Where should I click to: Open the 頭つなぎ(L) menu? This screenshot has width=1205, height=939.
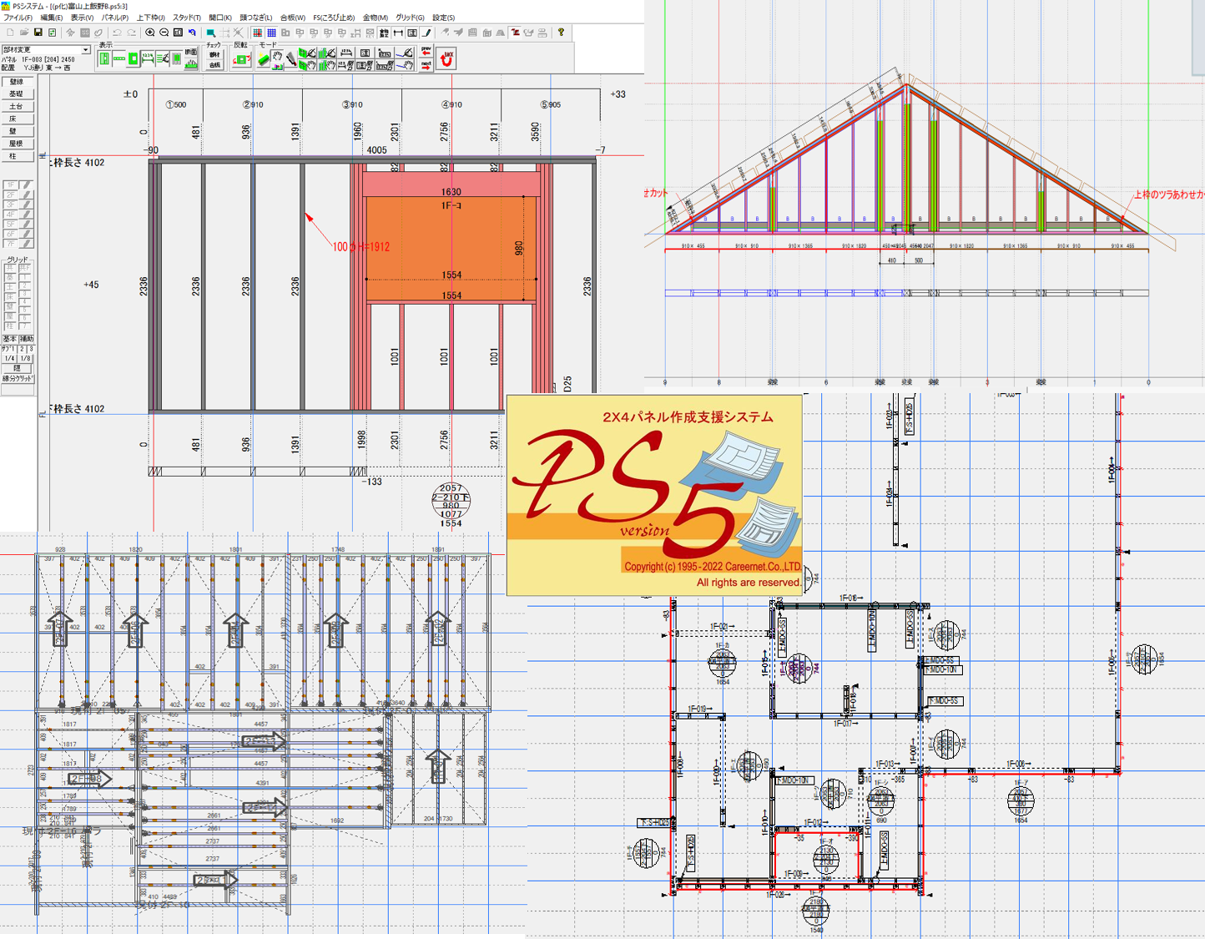(x=256, y=18)
